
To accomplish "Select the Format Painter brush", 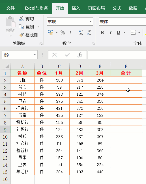I will 21,35.
